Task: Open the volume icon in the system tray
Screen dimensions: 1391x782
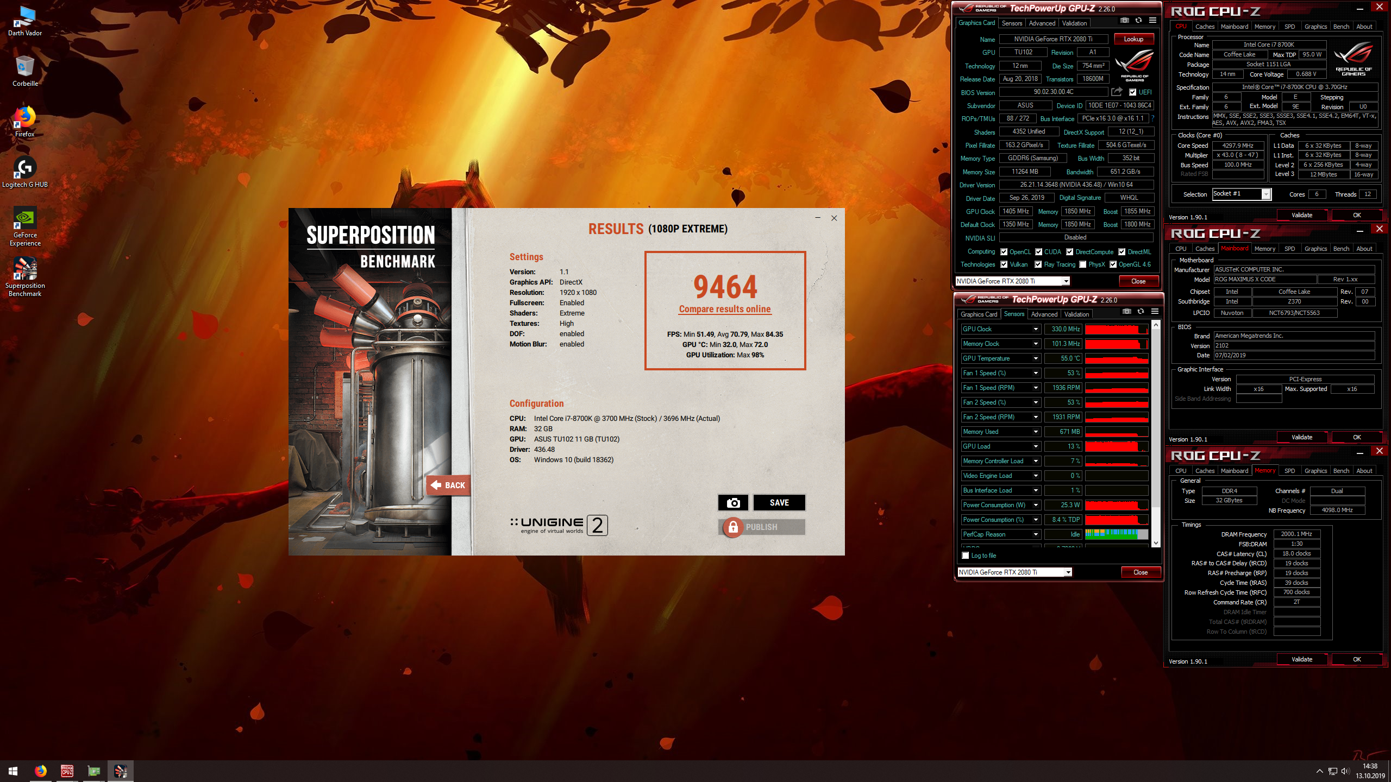Action: (x=1345, y=771)
